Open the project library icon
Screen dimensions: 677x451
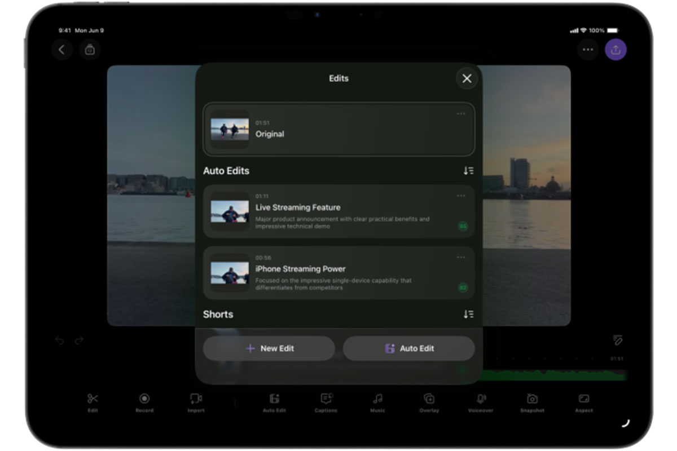[x=90, y=50]
